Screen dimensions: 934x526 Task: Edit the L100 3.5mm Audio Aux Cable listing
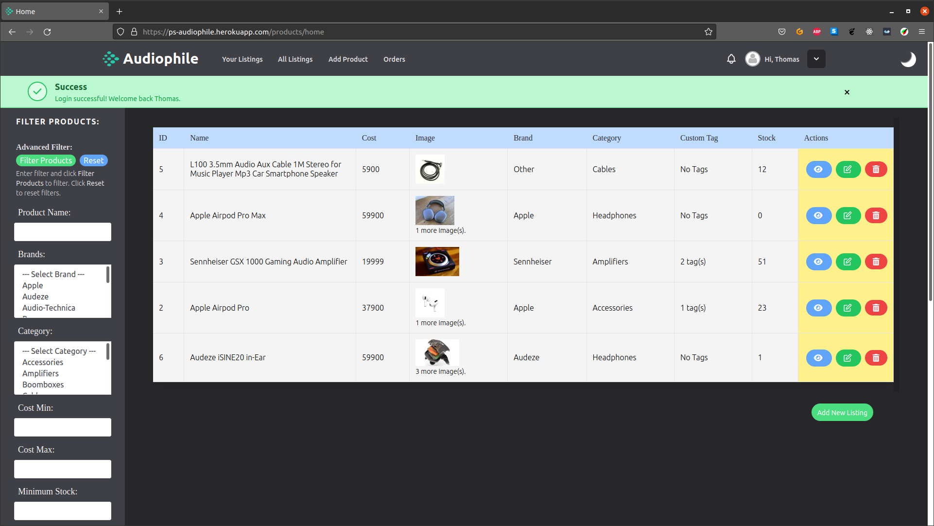click(x=848, y=169)
